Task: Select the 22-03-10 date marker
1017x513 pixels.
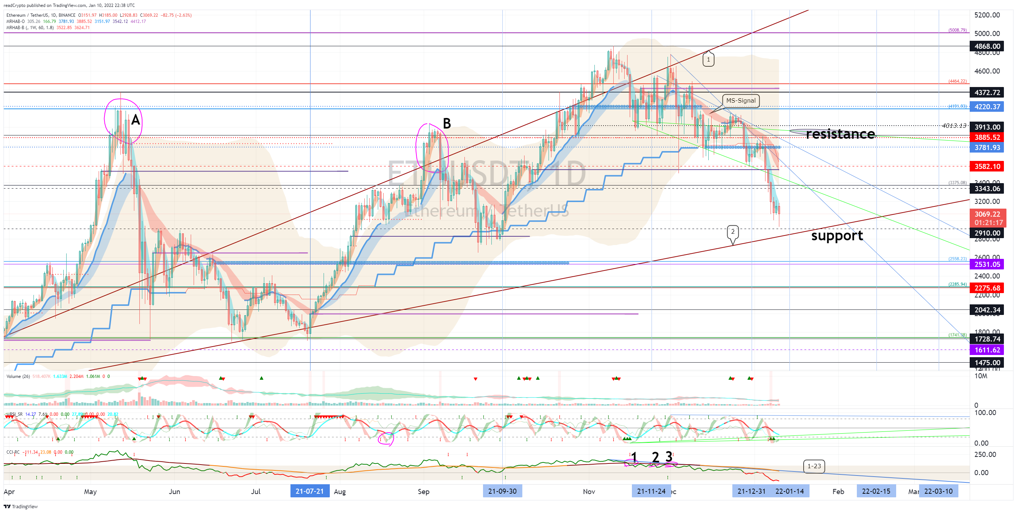Action: [x=938, y=491]
